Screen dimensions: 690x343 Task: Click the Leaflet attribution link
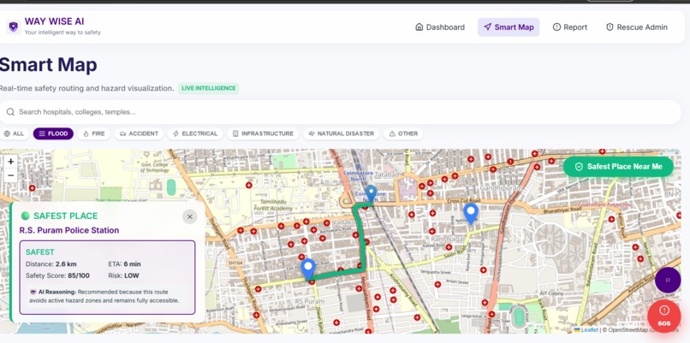pos(589,330)
